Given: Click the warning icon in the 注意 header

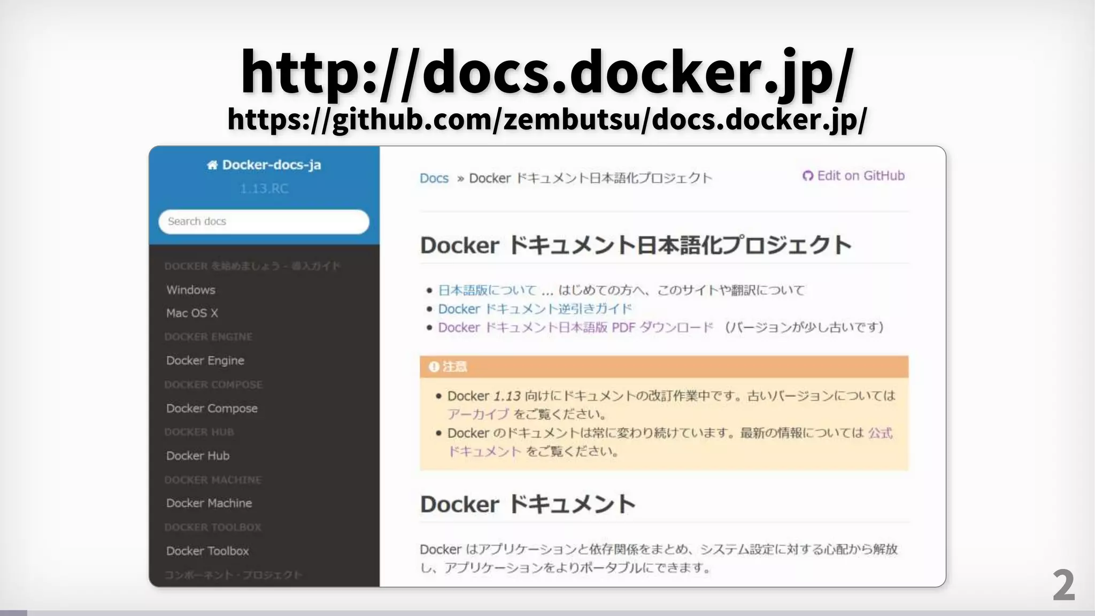Looking at the screenshot, I should [434, 367].
